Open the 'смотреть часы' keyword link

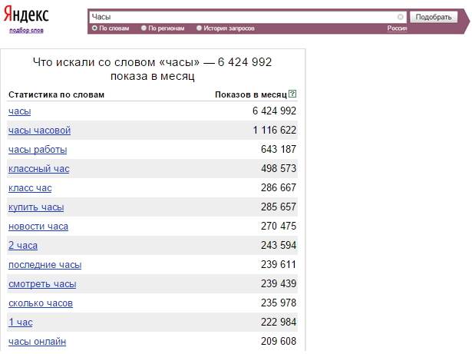pos(42,284)
